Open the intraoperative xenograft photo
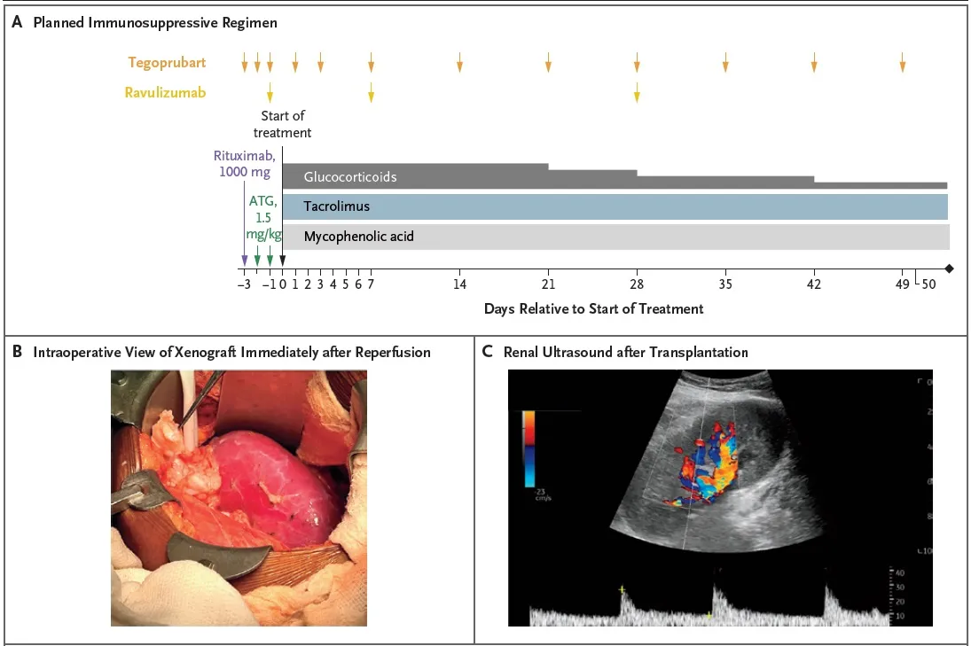The image size is (971, 646). click(239, 498)
